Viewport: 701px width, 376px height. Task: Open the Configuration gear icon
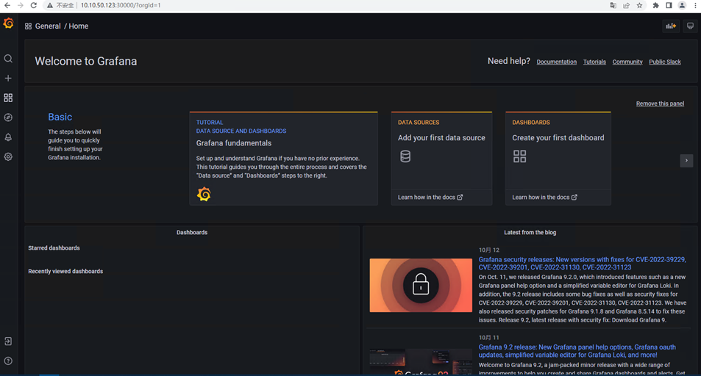tap(8, 156)
